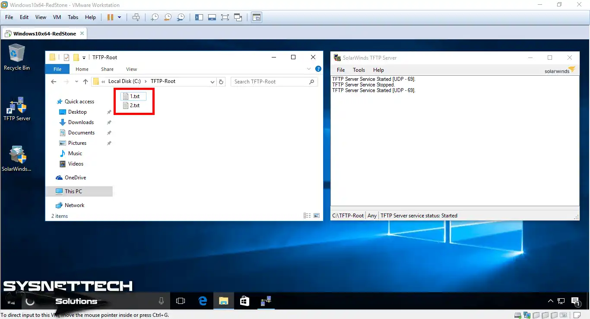Take a snapshot of the virtual machine

click(154, 17)
